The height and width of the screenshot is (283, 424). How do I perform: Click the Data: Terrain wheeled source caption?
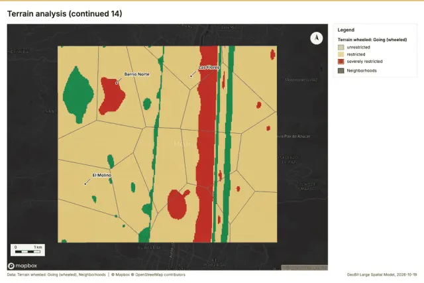click(x=56, y=274)
